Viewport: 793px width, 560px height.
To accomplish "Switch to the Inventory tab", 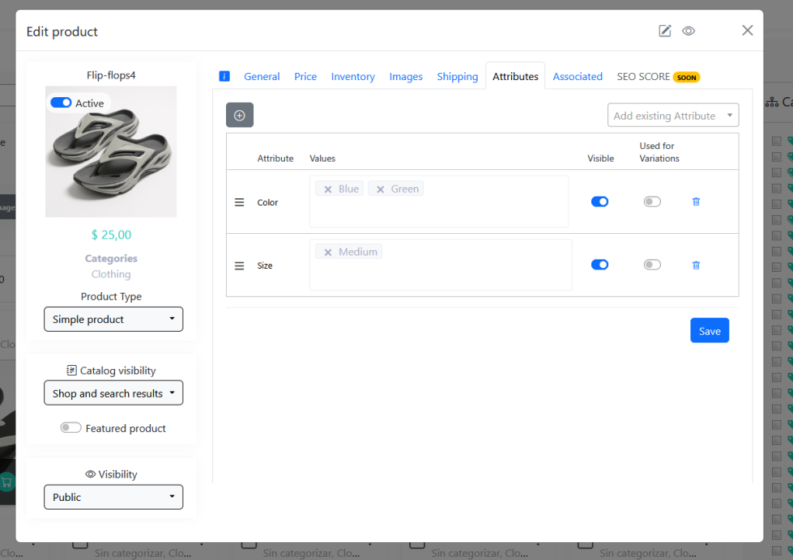I will tap(352, 77).
